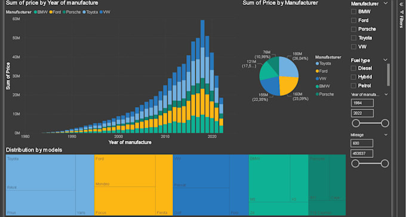Select the Ford Focus treemap tile

click(125, 201)
